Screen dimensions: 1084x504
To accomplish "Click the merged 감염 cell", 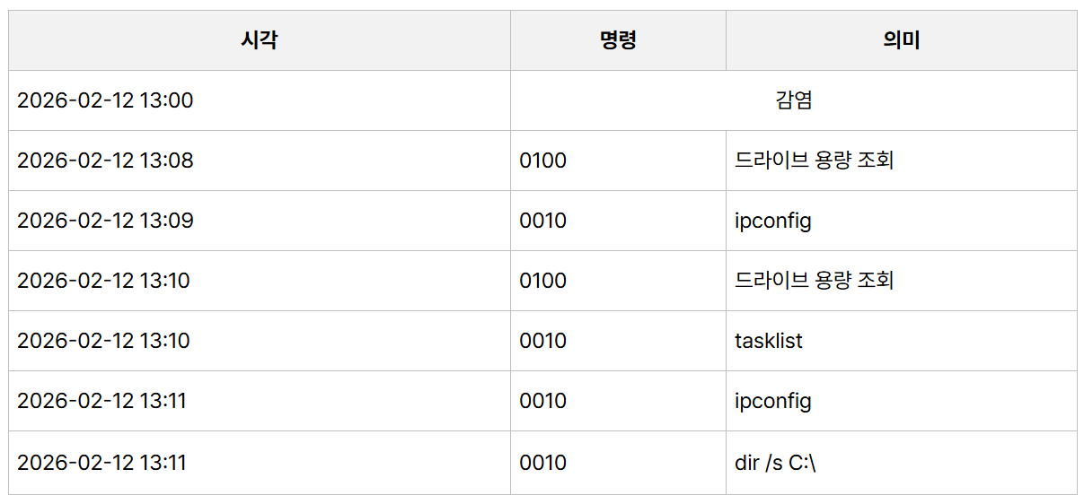I will click(x=793, y=100).
